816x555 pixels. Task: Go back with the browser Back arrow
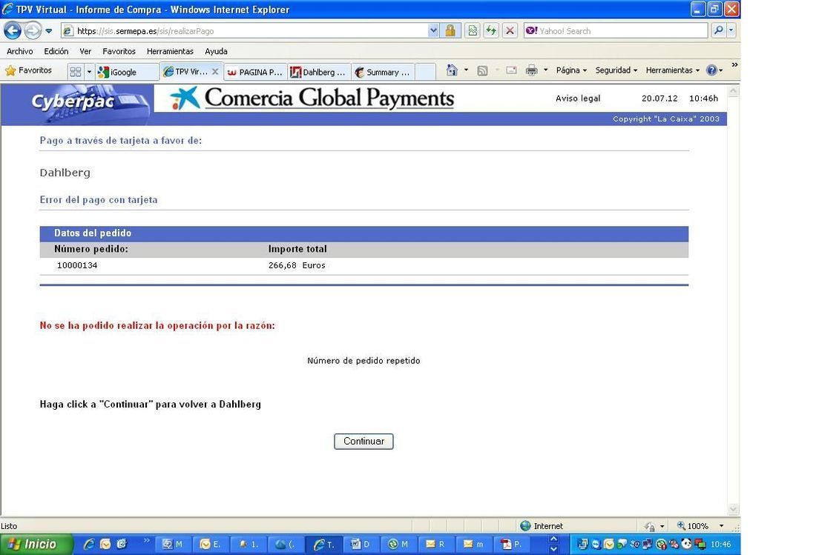pos(13,30)
